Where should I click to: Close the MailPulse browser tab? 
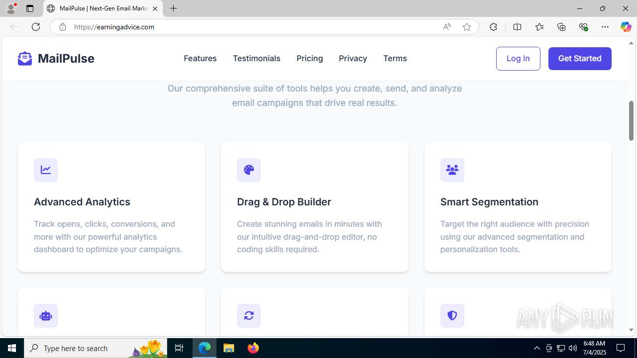pyautogui.click(x=155, y=8)
